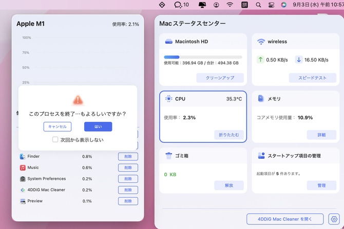This screenshot has width=344, height=229.
Task: Click the Preview 0.1% usage value
Action: coord(87,201)
